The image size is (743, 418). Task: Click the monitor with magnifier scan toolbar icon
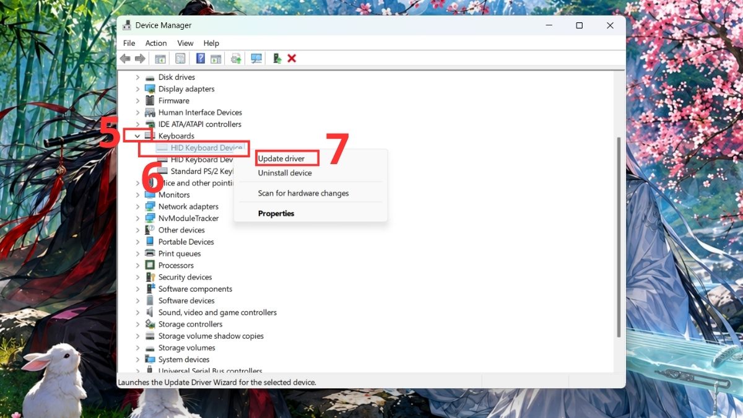pos(256,58)
